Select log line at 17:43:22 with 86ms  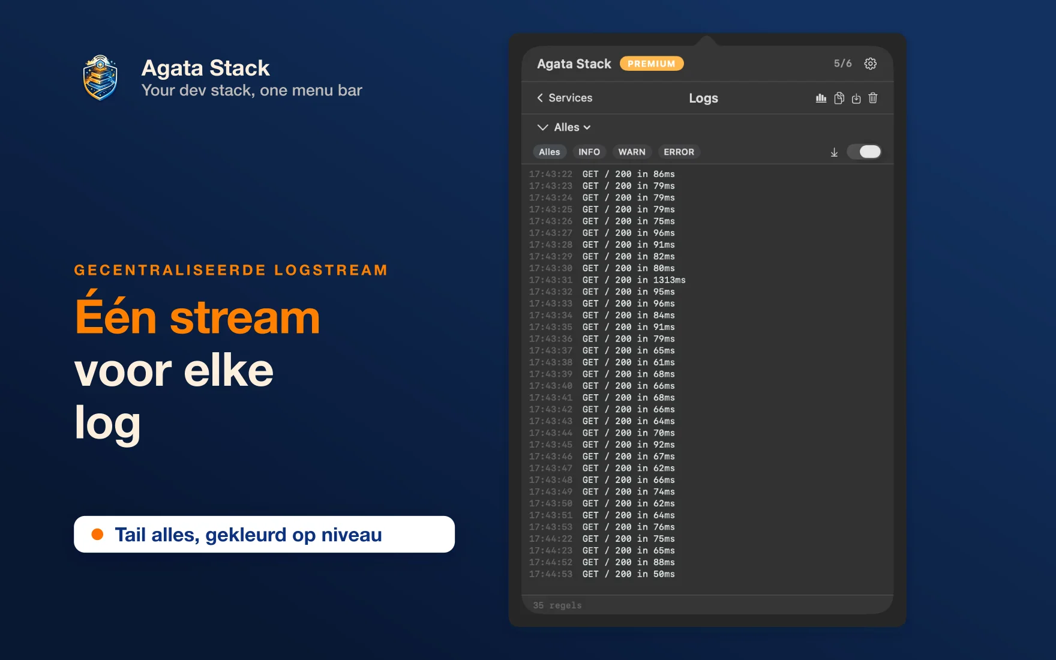point(602,174)
